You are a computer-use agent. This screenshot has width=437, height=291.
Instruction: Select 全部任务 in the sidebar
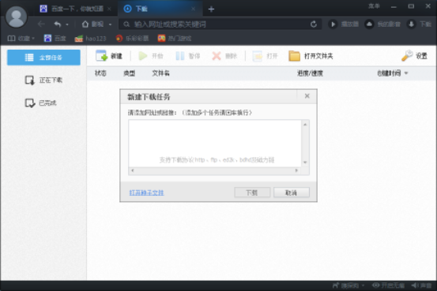(x=43, y=58)
